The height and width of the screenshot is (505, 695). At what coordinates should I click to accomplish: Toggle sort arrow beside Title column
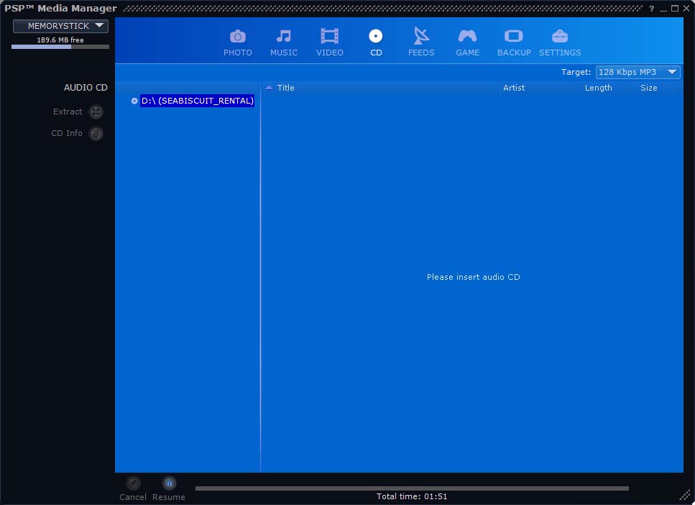[x=269, y=88]
